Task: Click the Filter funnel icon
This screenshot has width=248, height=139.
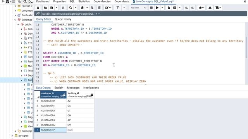Action: click(x=118, y=8)
